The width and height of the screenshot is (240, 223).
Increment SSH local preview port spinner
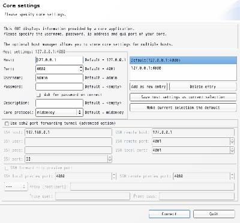114,174
